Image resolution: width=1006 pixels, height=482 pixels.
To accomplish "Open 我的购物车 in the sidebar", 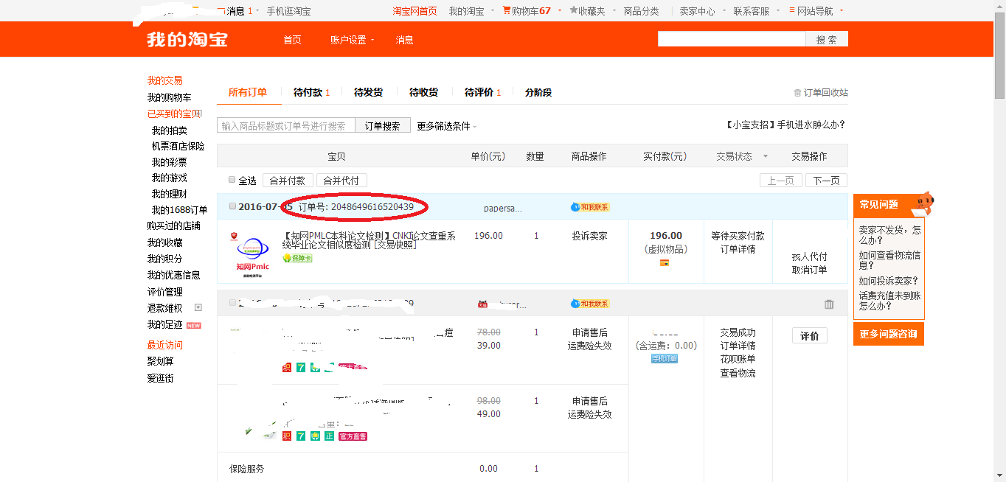I will 169,97.
